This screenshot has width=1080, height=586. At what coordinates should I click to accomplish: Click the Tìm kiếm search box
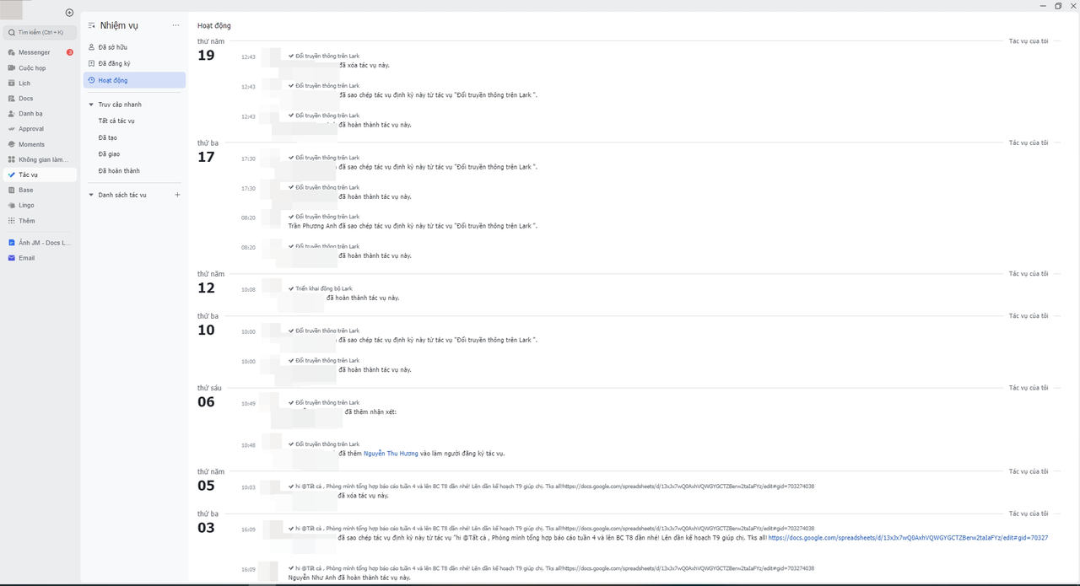40,32
